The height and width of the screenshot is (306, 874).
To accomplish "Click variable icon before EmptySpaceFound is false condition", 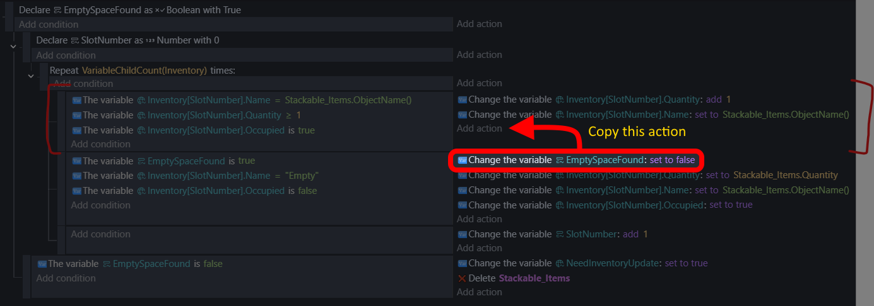I will click(42, 264).
